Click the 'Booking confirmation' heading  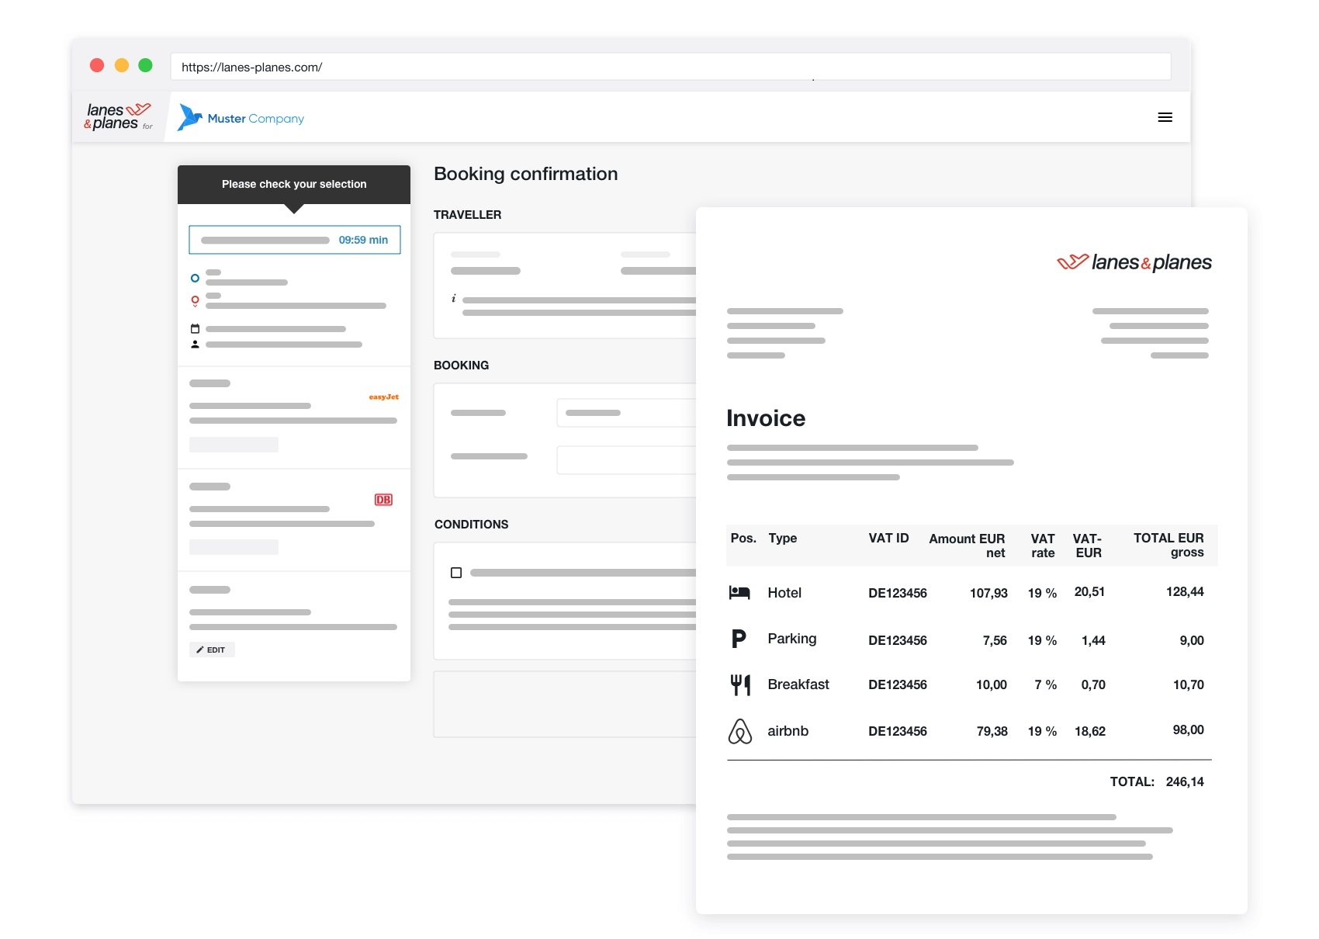pos(526,174)
